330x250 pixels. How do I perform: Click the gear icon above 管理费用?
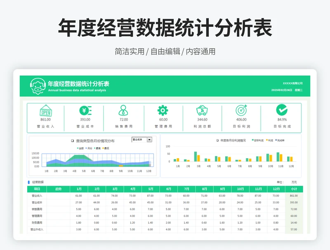[163, 110]
